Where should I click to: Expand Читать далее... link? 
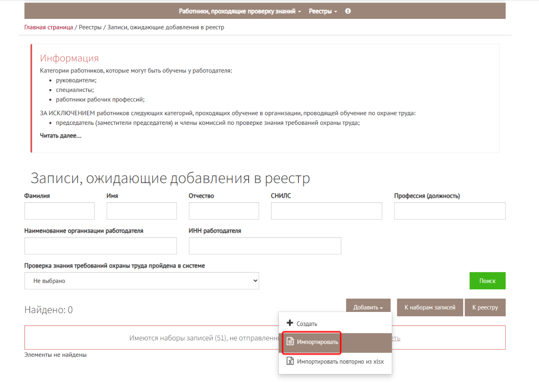60,136
